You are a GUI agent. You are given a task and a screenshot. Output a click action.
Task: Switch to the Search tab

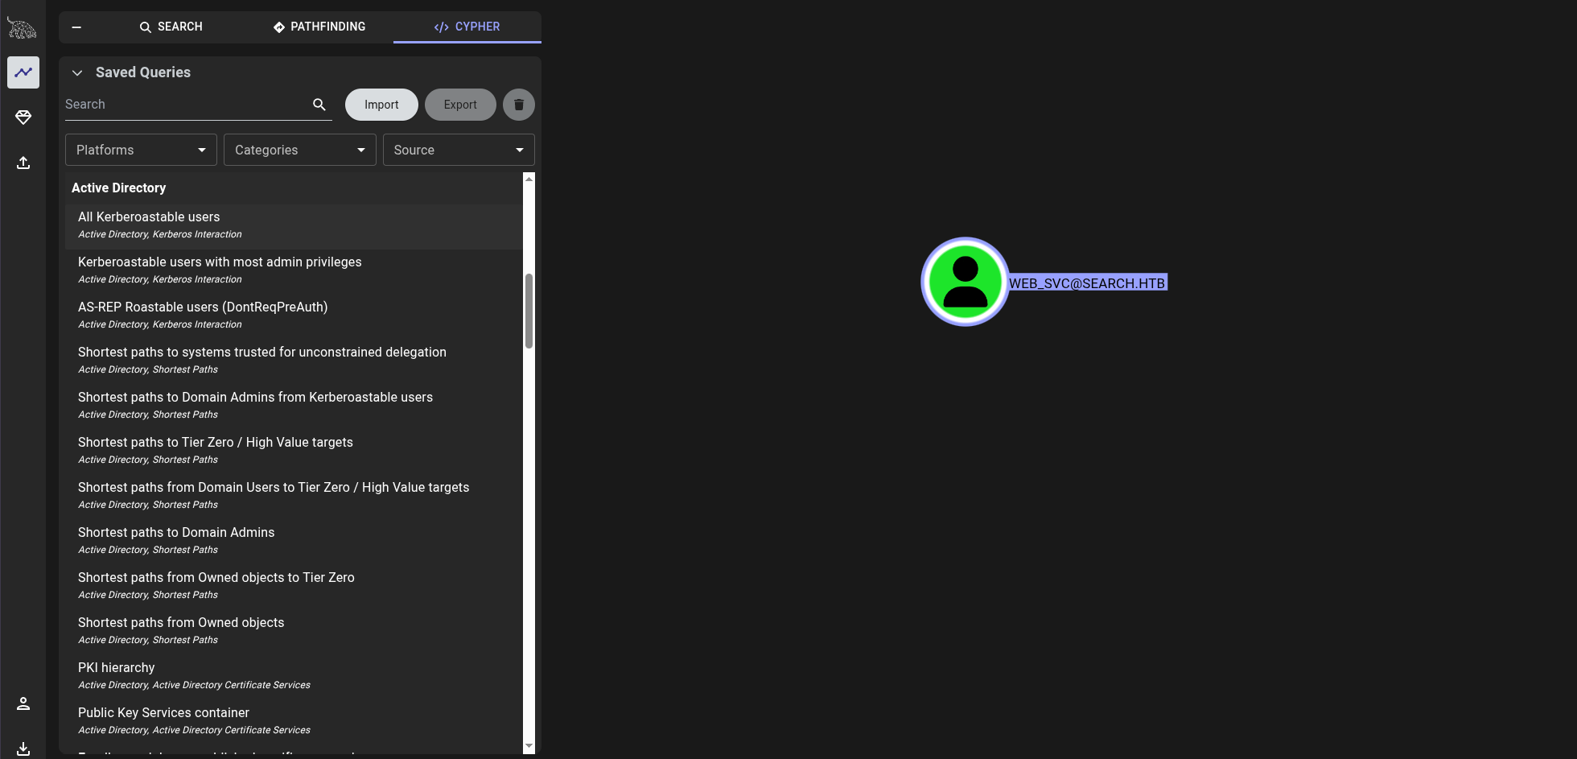171,27
